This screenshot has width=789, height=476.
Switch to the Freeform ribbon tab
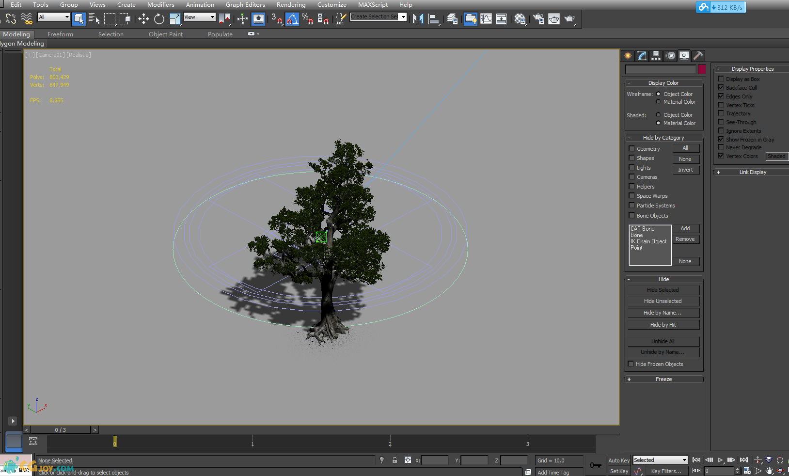point(60,34)
